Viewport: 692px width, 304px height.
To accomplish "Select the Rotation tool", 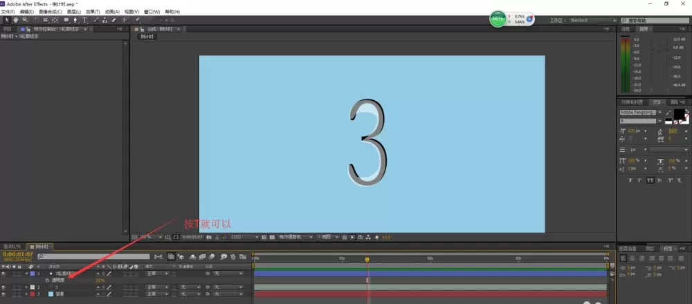I will [37, 20].
